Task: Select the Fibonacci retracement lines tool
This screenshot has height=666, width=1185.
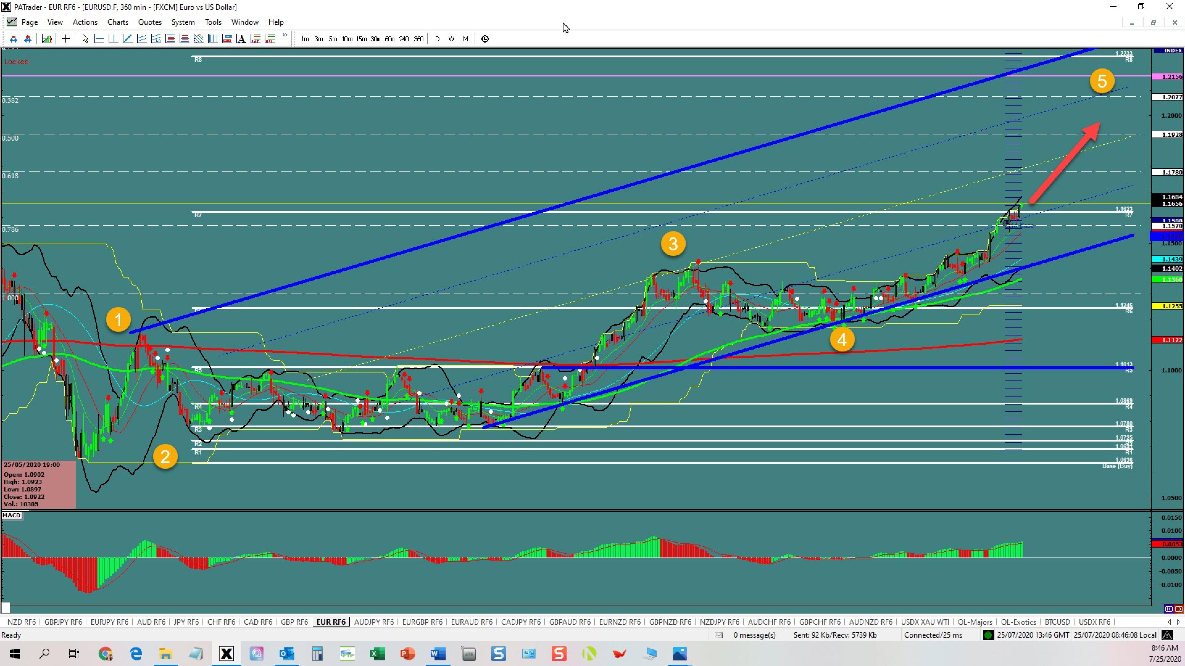Action: [x=170, y=39]
